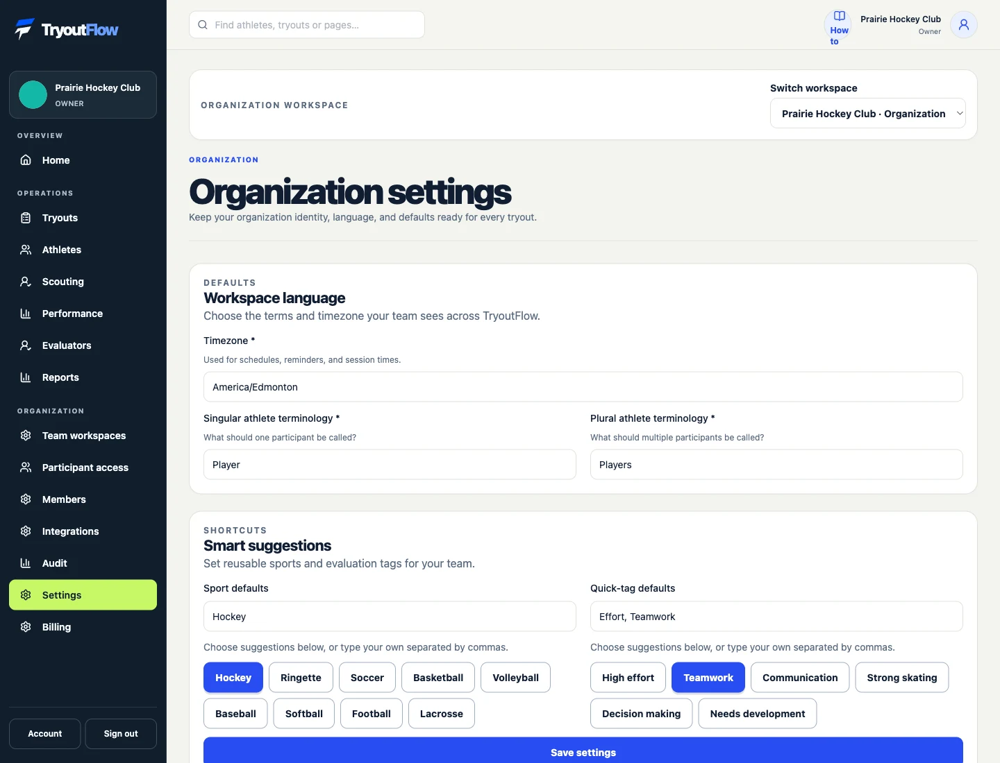This screenshot has width=1000, height=763.
Task: Click the Singular athlete terminology field
Action: (x=390, y=465)
